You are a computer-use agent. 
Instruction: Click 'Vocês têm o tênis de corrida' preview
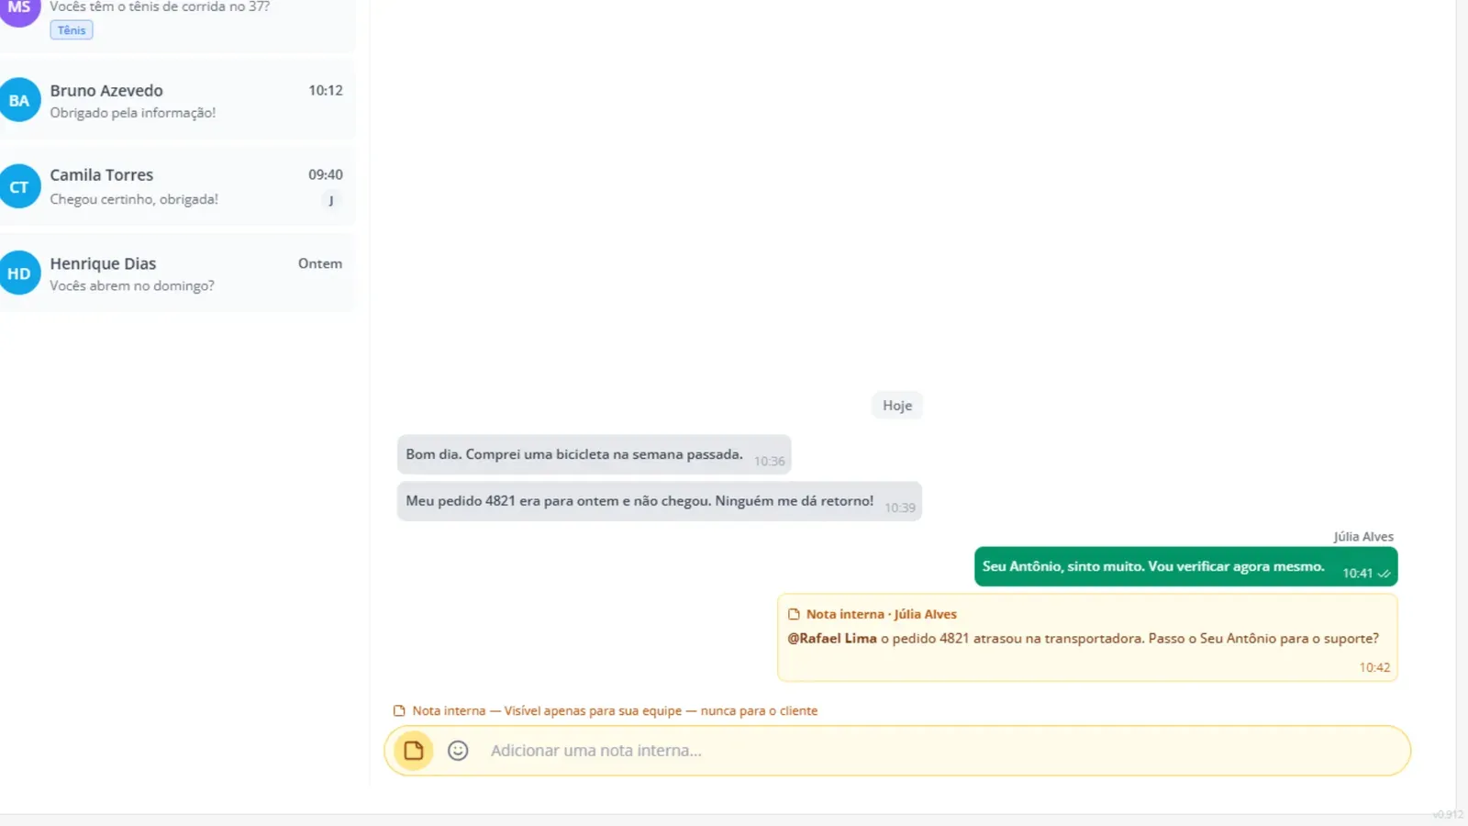click(160, 7)
